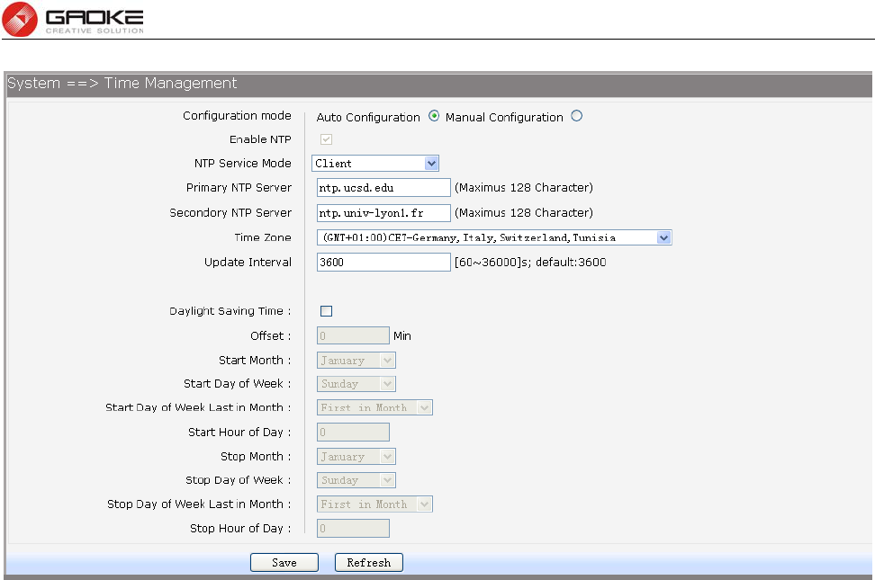Toggle the Enable NTP checkbox
Image resolution: width=875 pixels, height=580 pixels.
click(327, 139)
